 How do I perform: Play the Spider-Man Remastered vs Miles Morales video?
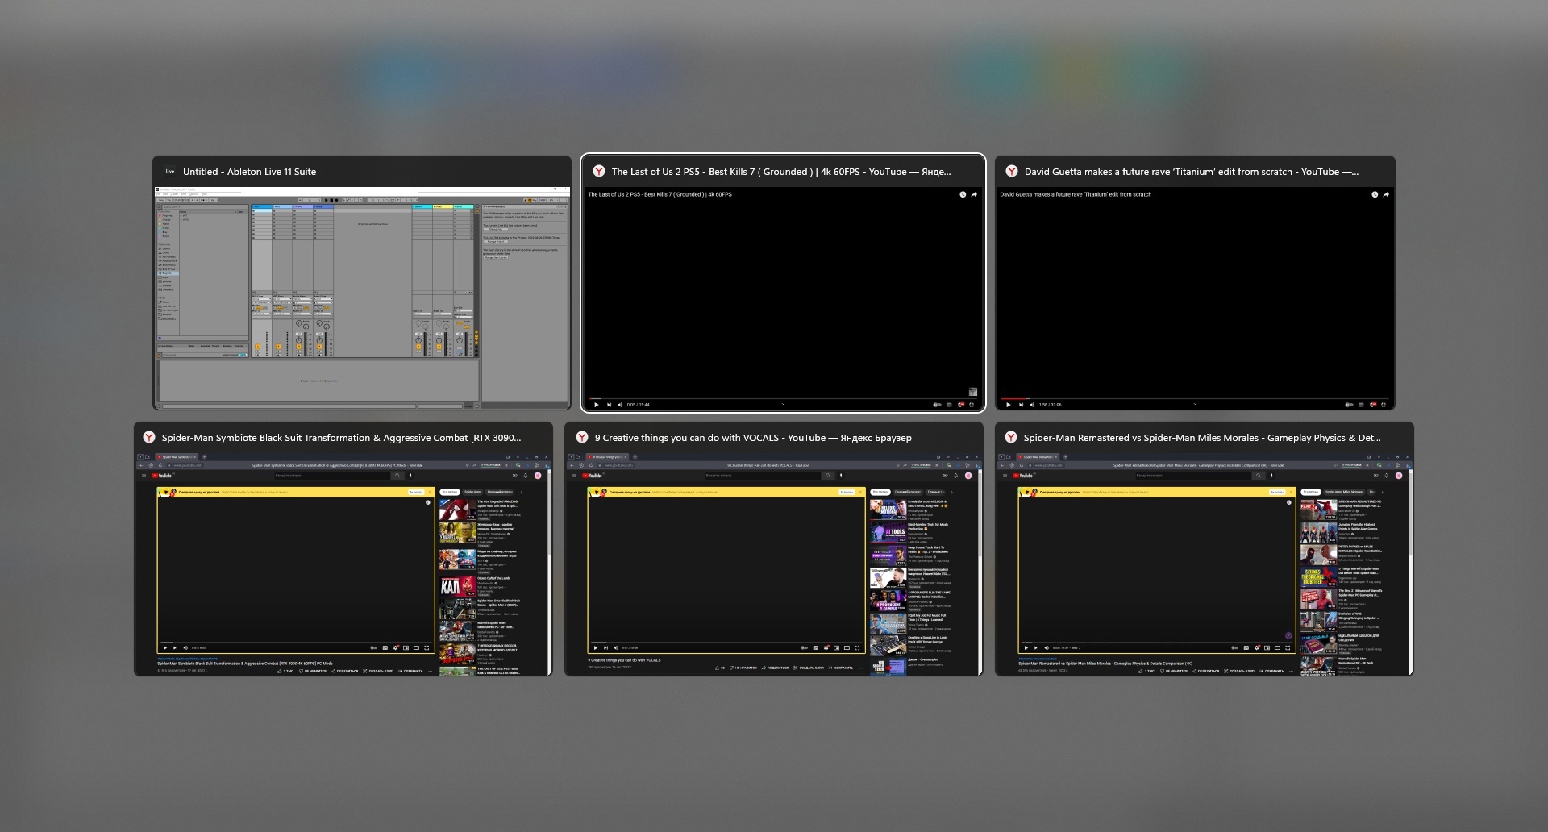[1026, 647]
